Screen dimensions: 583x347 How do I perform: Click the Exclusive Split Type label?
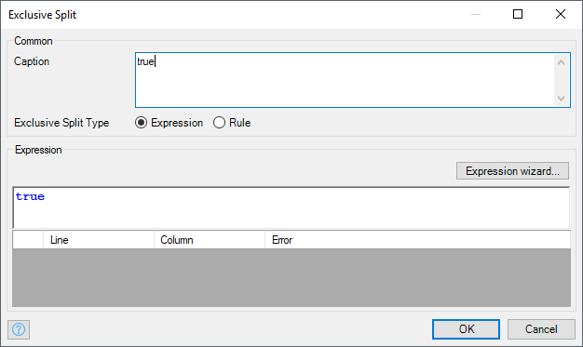click(x=61, y=123)
